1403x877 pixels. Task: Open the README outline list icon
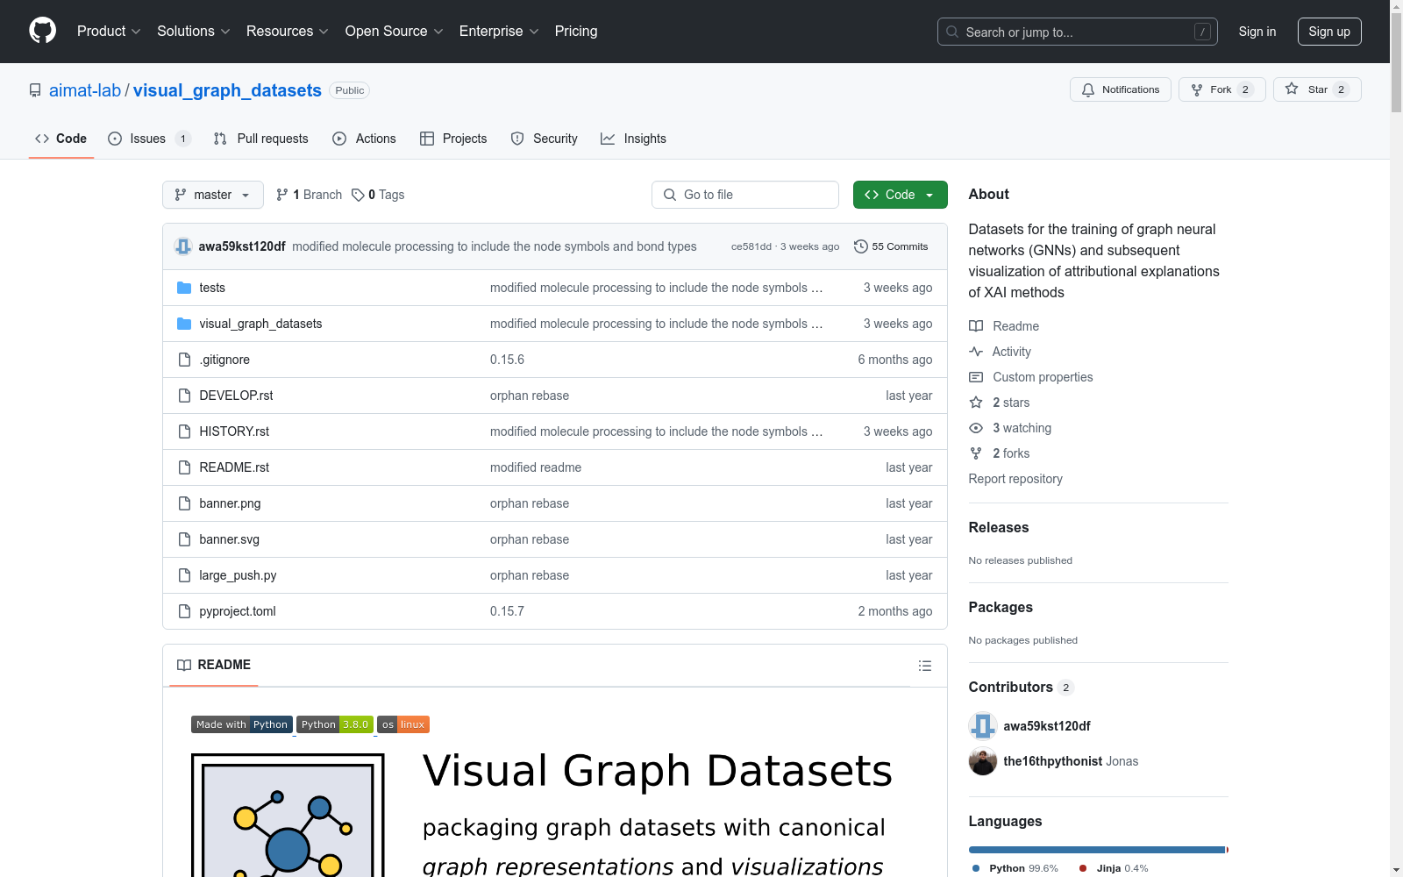click(924, 666)
